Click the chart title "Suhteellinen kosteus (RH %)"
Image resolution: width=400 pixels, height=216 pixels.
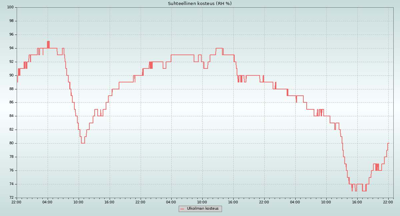click(x=200, y=4)
